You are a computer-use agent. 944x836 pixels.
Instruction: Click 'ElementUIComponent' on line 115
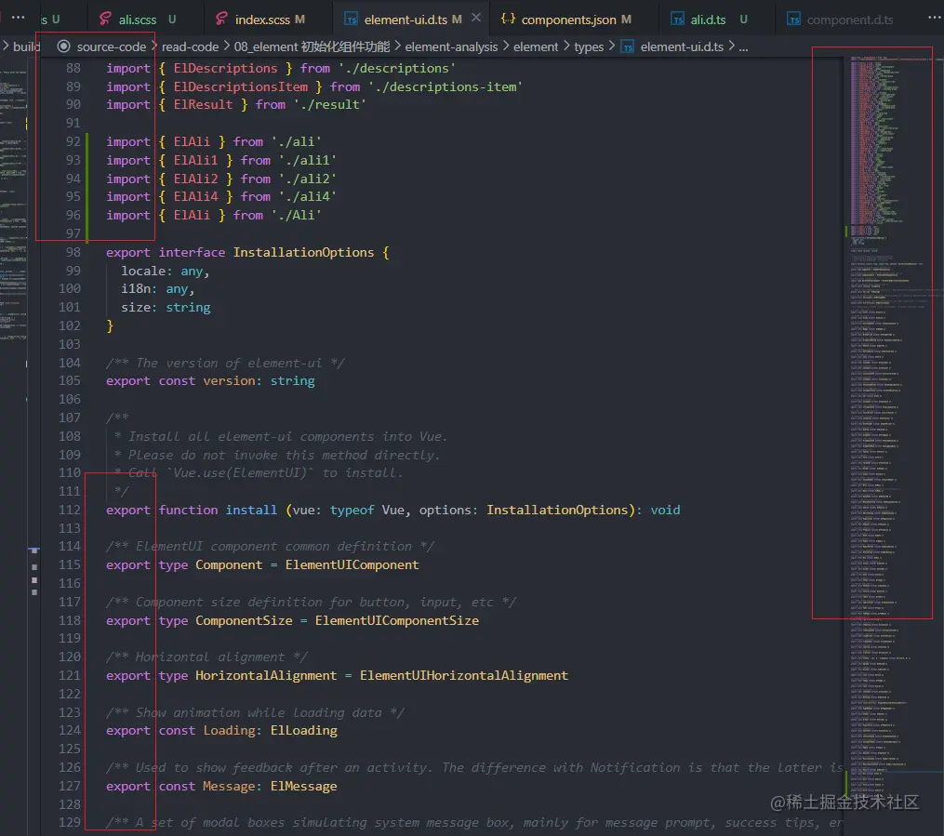[352, 564]
